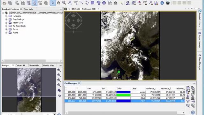The height and width of the screenshot is (115, 204).
Task: Choose the GCP placing tool
Action: click(76, 3)
